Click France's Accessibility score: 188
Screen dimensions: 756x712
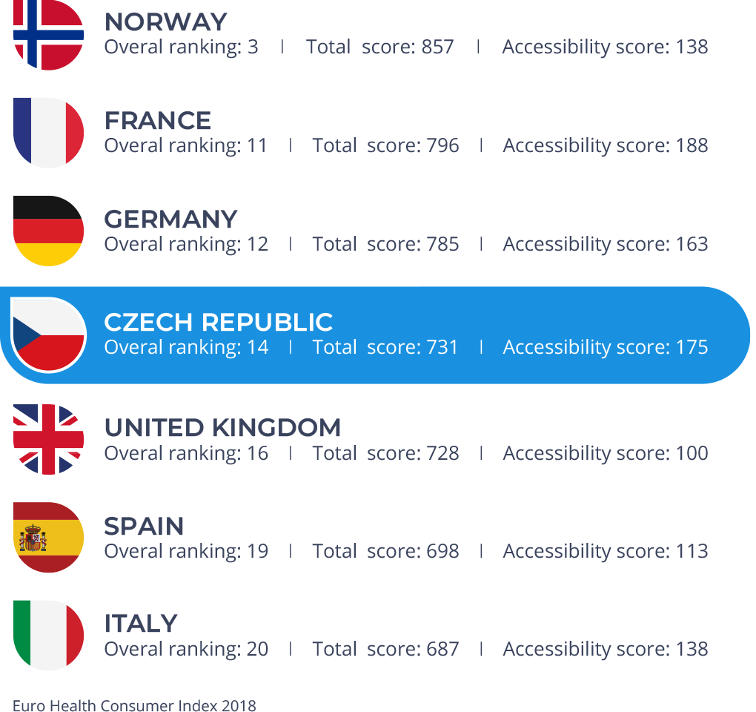click(605, 145)
